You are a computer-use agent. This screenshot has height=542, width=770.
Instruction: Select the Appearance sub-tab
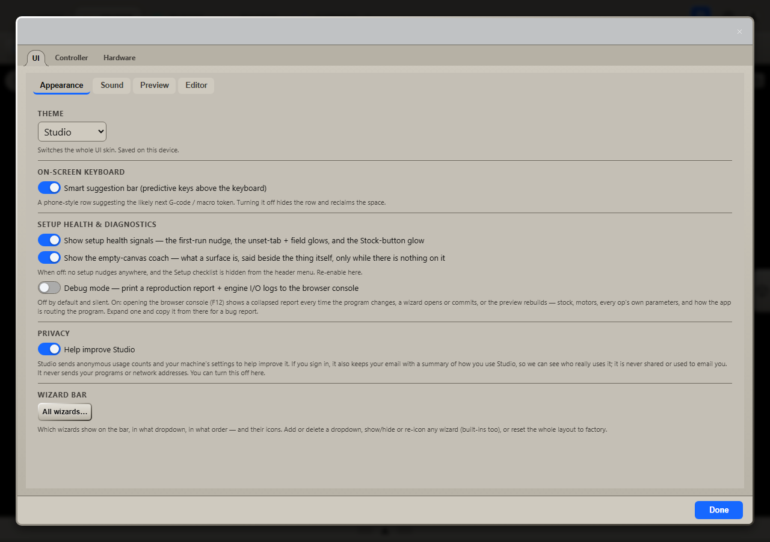(x=61, y=86)
